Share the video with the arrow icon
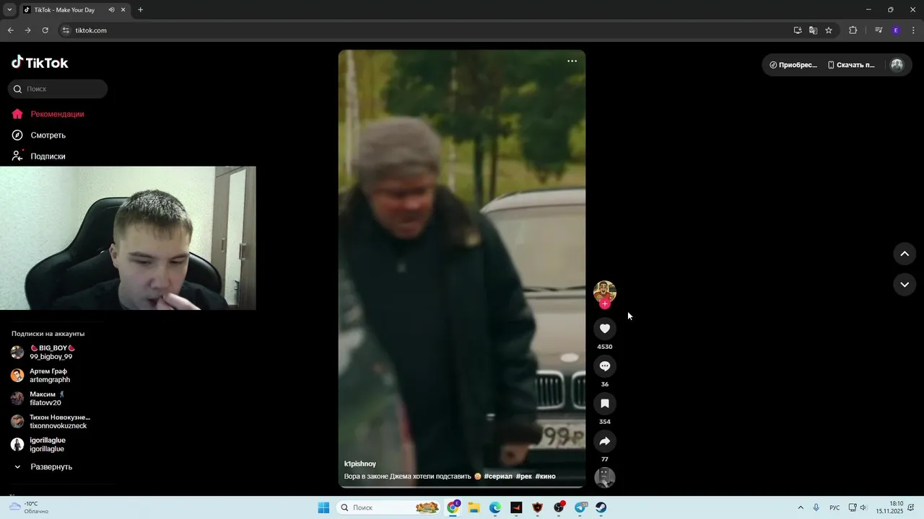Screen dimensions: 924x519 point(605,441)
